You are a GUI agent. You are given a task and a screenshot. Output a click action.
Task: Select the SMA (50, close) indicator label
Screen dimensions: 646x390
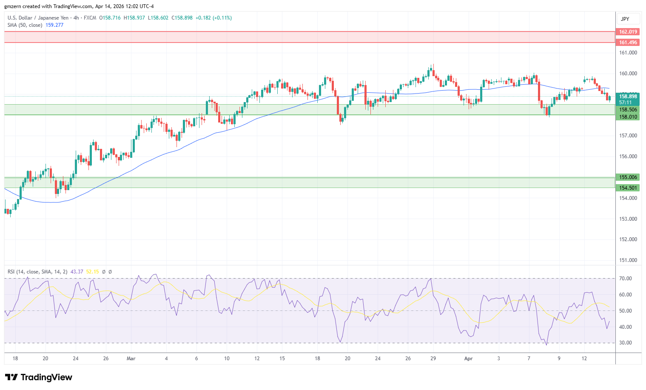(x=25, y=25)
